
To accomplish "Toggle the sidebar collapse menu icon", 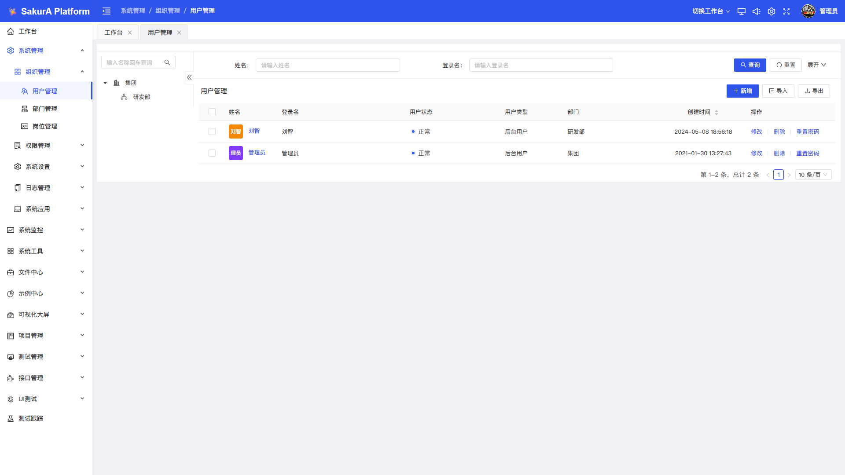I will click(107, 11).
